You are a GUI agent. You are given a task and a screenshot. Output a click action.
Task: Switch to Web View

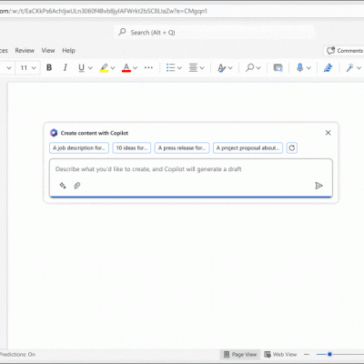tap(280, 354)
